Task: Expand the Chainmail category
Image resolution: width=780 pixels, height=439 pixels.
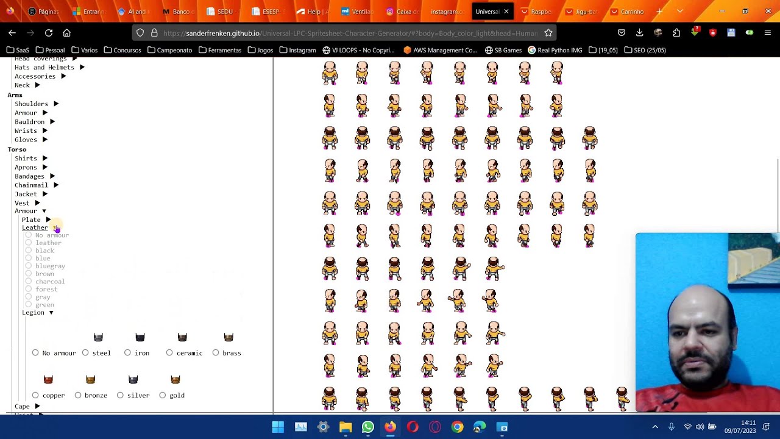Action: 37,185
